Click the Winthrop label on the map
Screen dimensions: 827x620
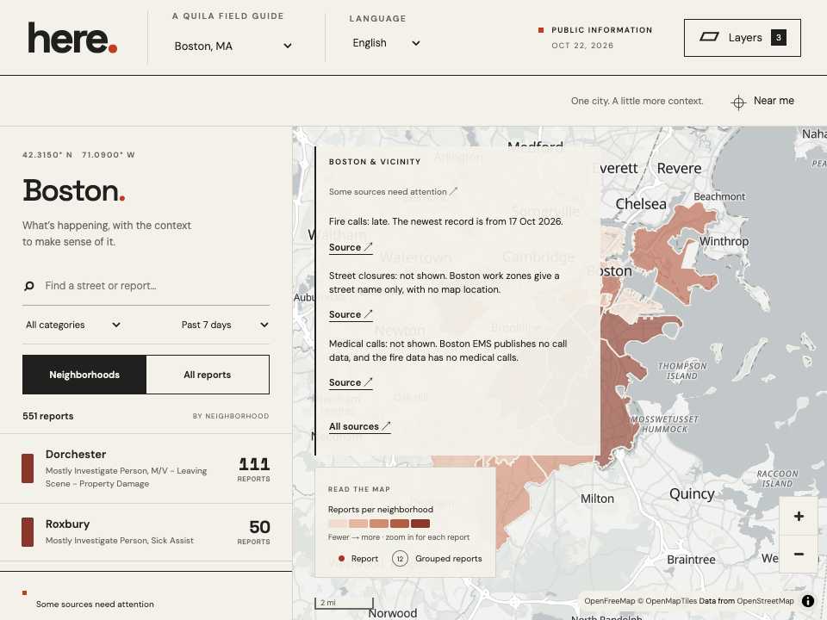(724, 241)
